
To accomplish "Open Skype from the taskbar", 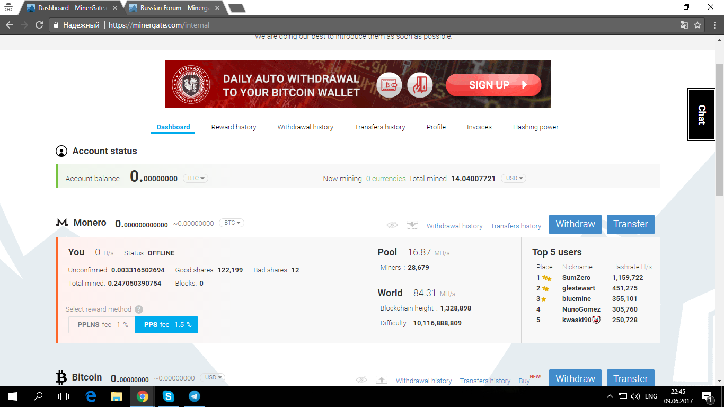I will [169, 396].
